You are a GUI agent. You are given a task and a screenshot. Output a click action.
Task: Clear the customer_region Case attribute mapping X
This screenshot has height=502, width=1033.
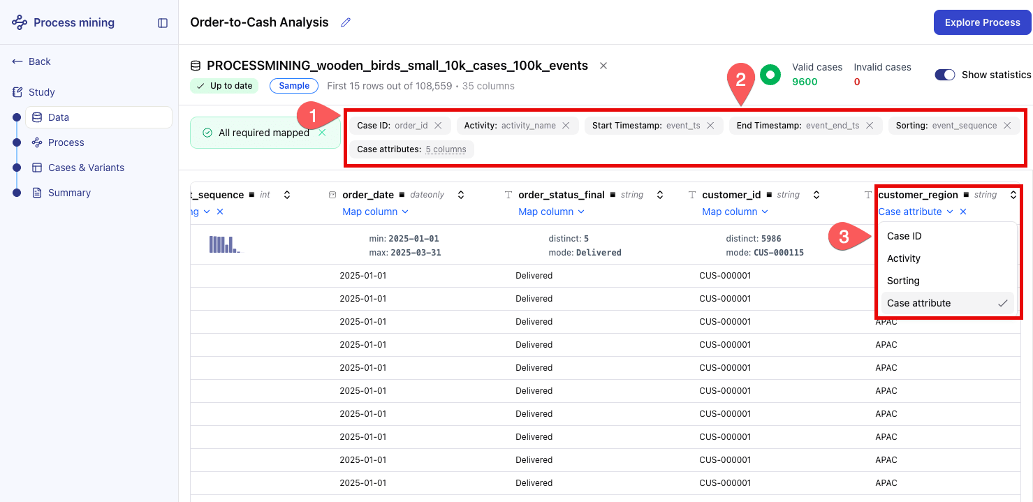point(963,212)
